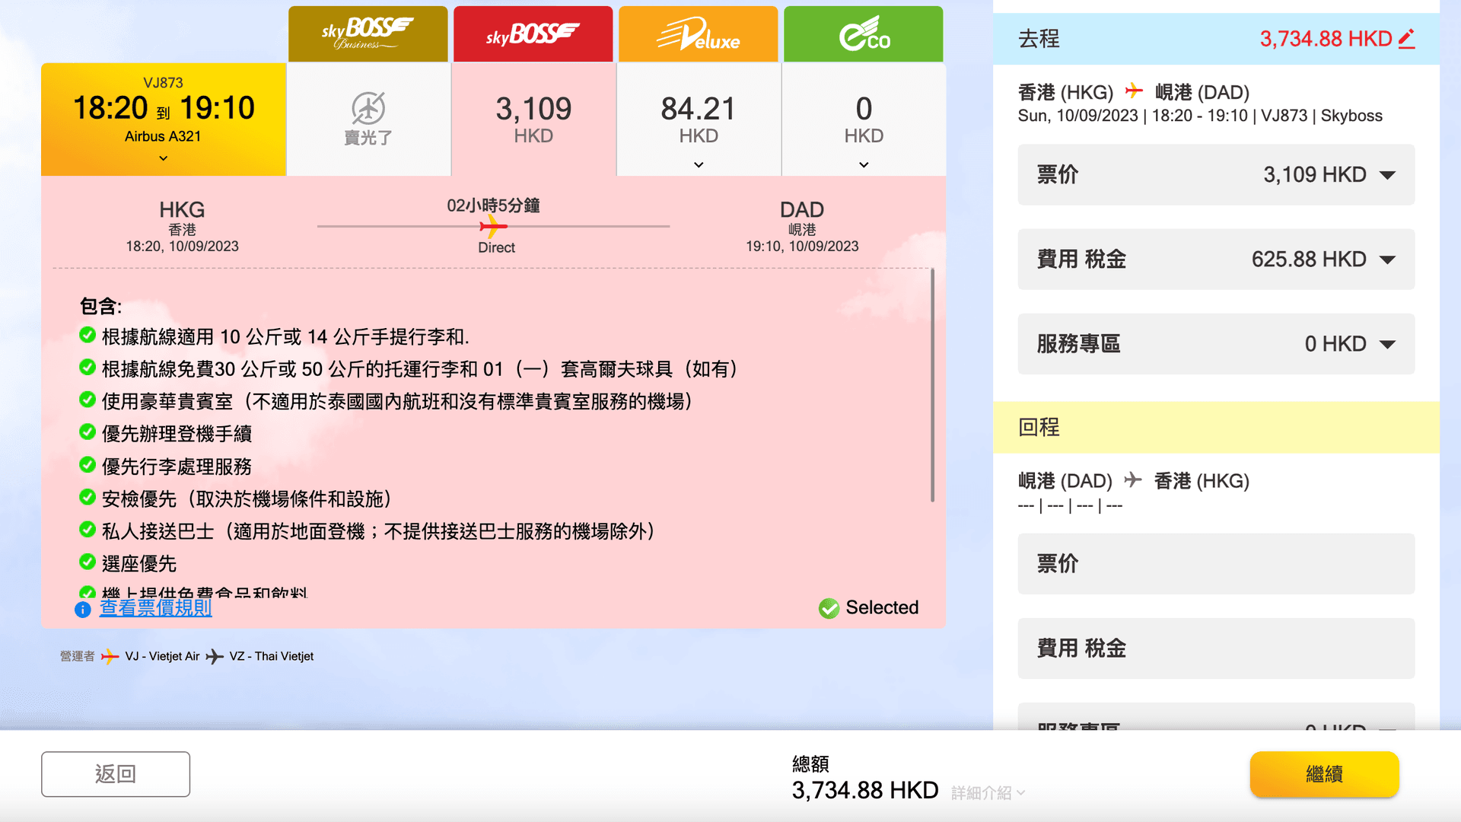Click the edit pencil icon next to 3,734.88 HKD

[x=1407, y=39]
